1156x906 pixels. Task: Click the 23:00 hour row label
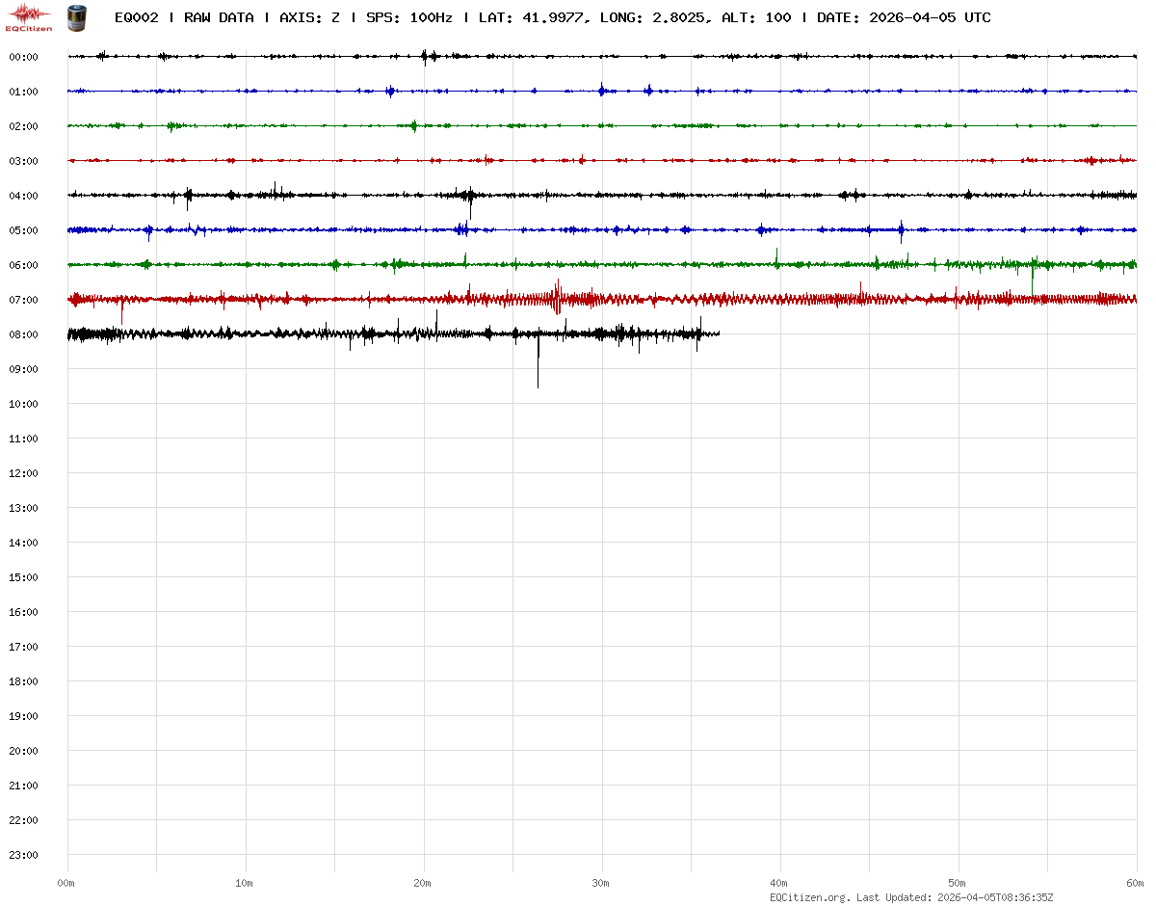pos(23,855)
